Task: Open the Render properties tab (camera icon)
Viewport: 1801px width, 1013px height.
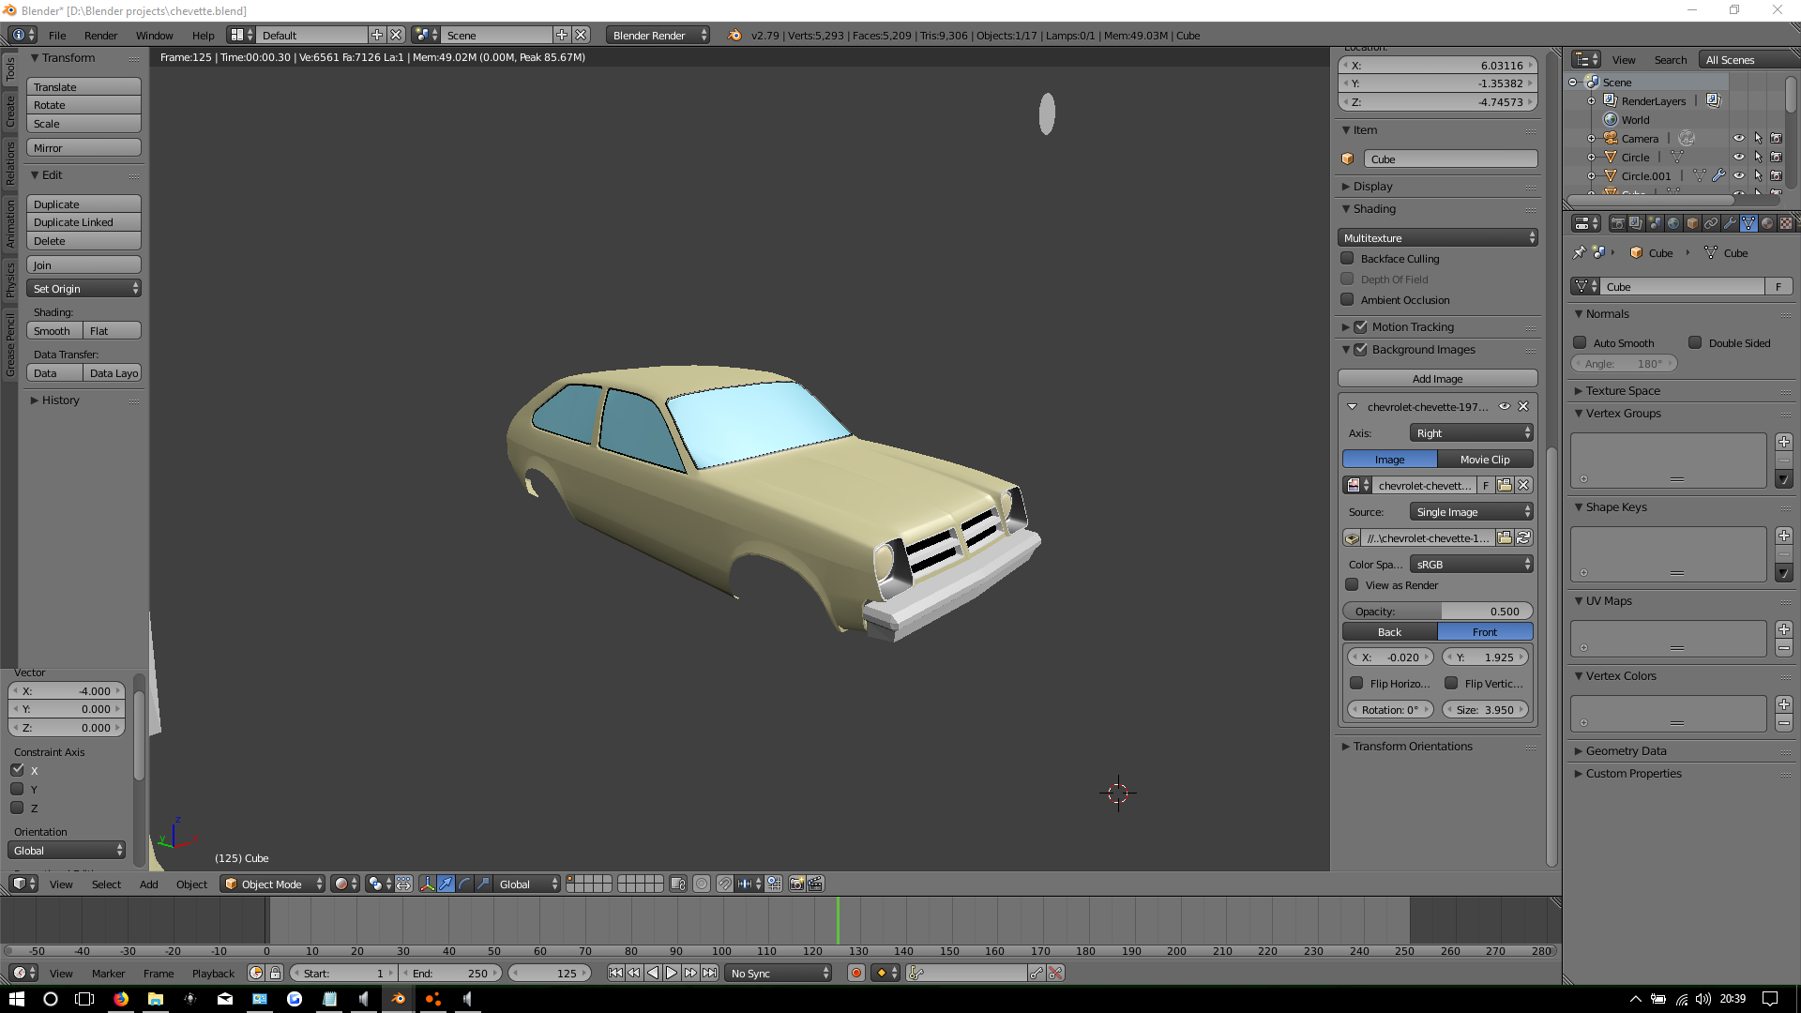Action: pyautogui.click(x=1617, y=223)
